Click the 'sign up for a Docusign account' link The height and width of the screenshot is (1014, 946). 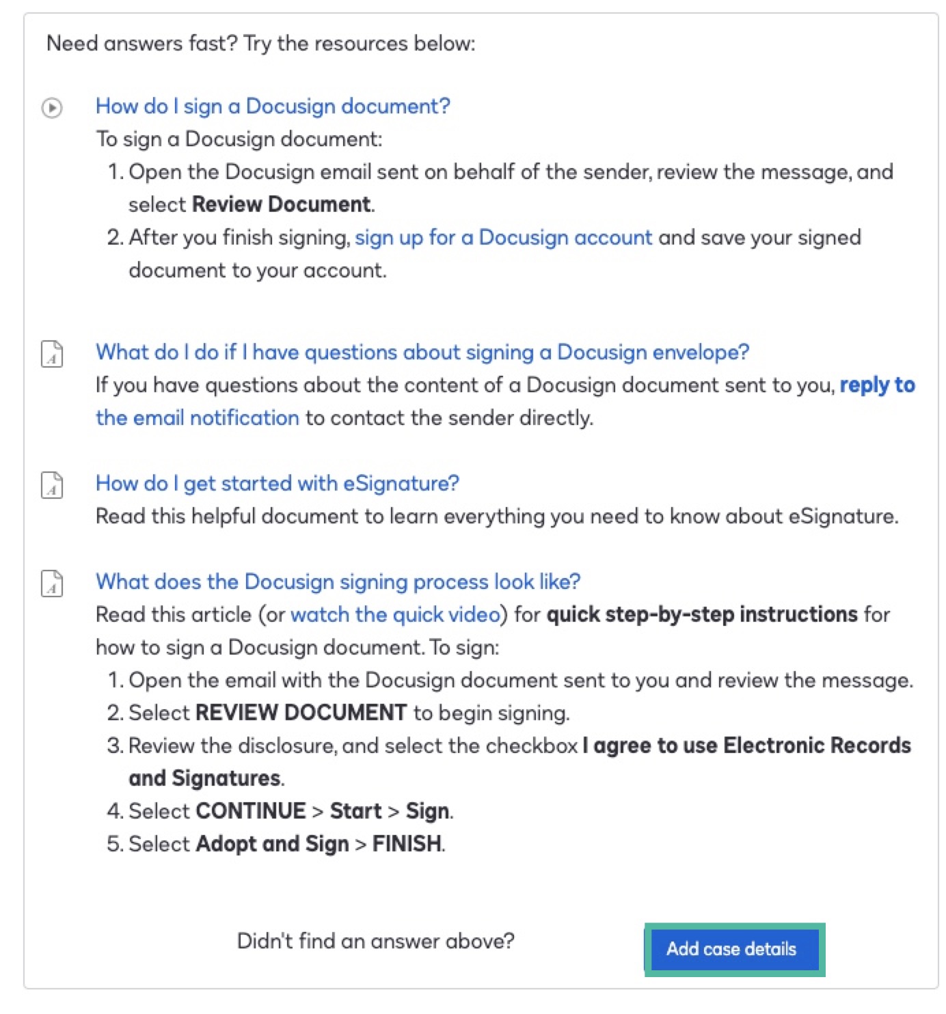pos(503,238)
